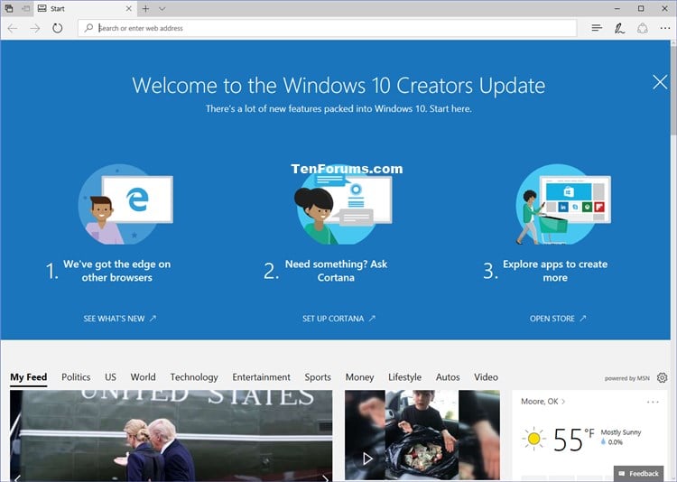
Task: Click the sunny weather icon
Action: coord(533,439)
